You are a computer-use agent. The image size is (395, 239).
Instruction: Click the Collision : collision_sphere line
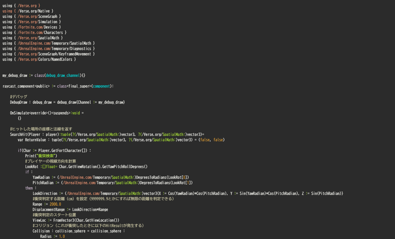(x=79, y=231)
